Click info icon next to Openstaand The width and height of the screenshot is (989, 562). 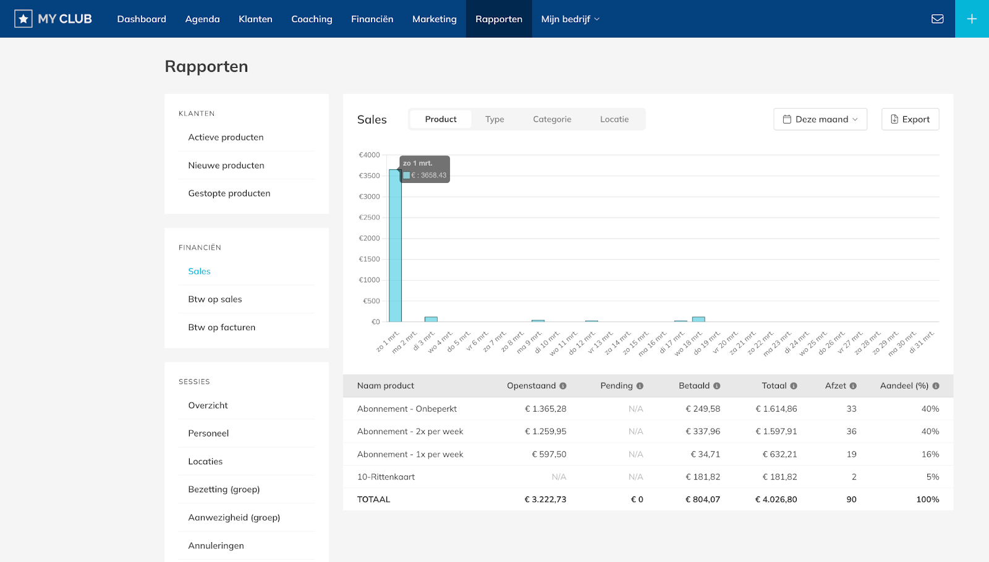[563, 386]
